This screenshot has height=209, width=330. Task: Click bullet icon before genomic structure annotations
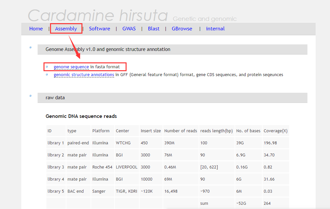(x=47, y=74)
